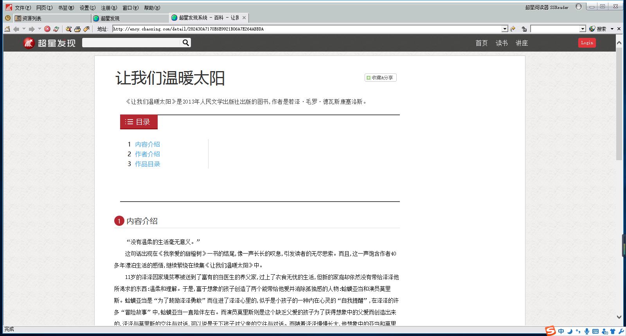Open the 书签(M) menu
The image size is (626, 336).
click(x=66, y=8)
